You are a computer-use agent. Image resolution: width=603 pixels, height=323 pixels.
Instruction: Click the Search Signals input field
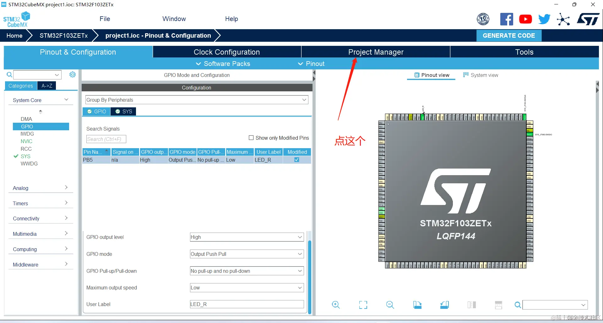click(106, 139)
